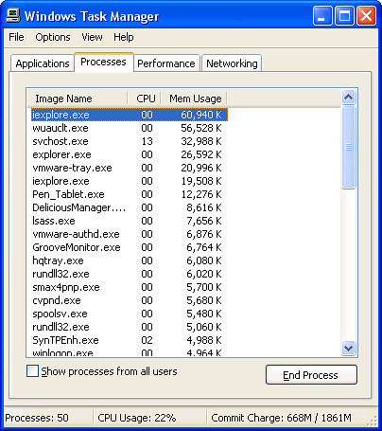This screenshot has height=431, width=382.
Task: Open the View menu
Action: pyautogui.click(x=92, y=37)
